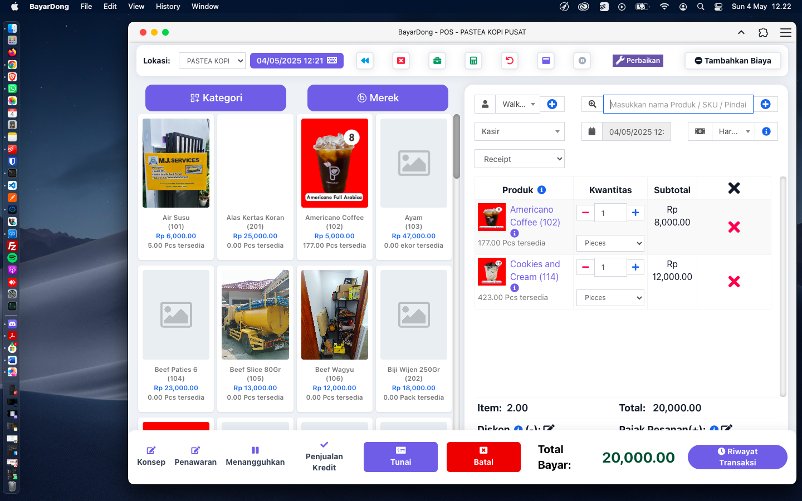The height and width of the screenshot is (501, 802).
Task: Open the Receipt type dropdown
Action: click(519, 159)
